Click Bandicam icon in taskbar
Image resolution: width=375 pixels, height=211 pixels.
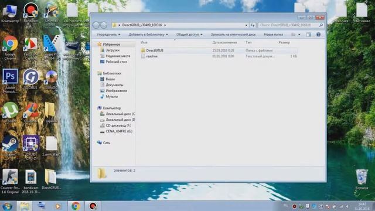pos(93,206)
